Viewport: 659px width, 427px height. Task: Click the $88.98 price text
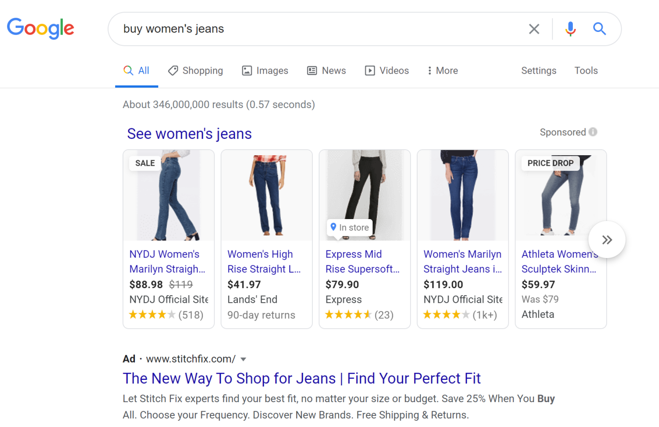(x=146, y=284)
